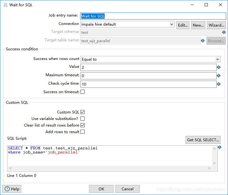This screenshot has height=195, width=228.
Task: Click the Target schema field
Action: [x=151, y=32]
